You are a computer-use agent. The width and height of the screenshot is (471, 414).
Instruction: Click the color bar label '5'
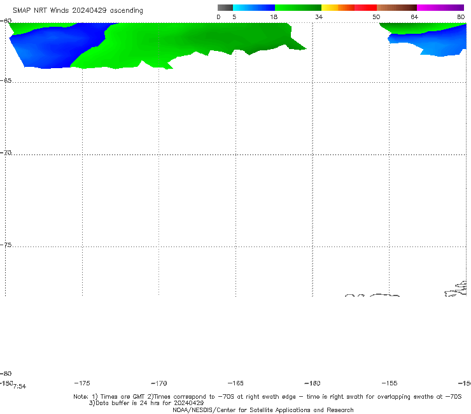click(234, 17)
